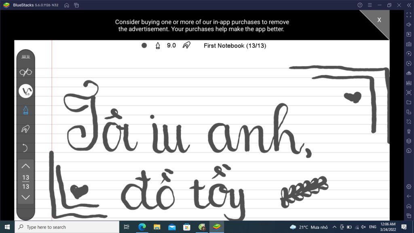This screenshot has width=414, height=233.
Task: Open Microsoft Store from taskbar
Action: pyautogui.click(x=187, y=227)
